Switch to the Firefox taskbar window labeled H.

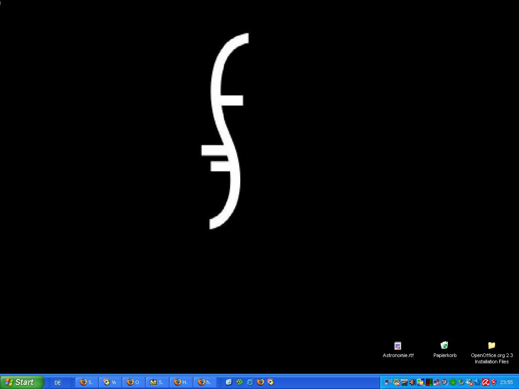pos(181,382)
